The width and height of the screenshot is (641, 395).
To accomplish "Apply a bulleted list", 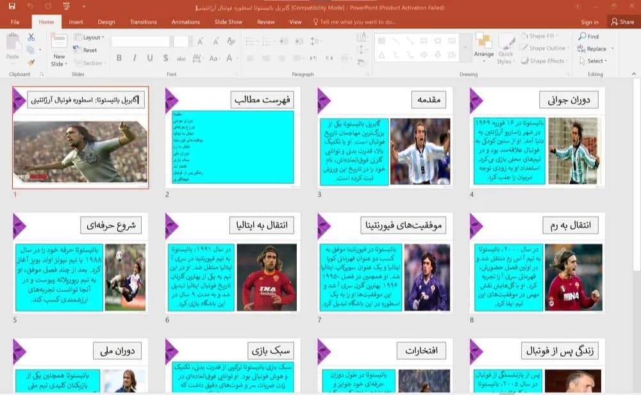I will (x=250, y=41).
